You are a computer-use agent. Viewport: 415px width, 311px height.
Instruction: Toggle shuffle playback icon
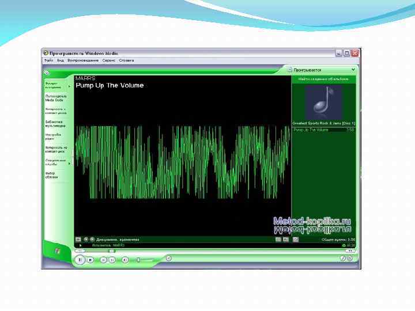(x=169, y=258)
